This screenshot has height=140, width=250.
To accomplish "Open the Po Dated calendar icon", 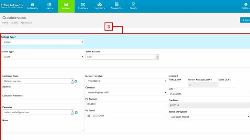I will pyautogui.click(x=89, y=116).
